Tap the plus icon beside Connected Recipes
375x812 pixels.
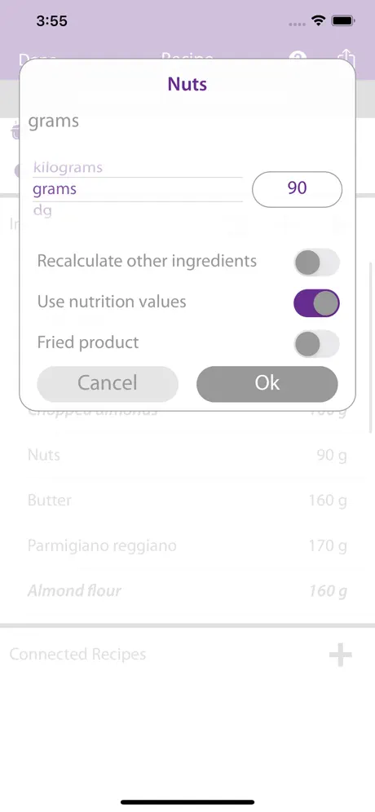tap(340, 655)
